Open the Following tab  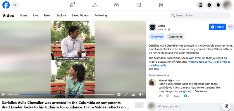[101, 15]
